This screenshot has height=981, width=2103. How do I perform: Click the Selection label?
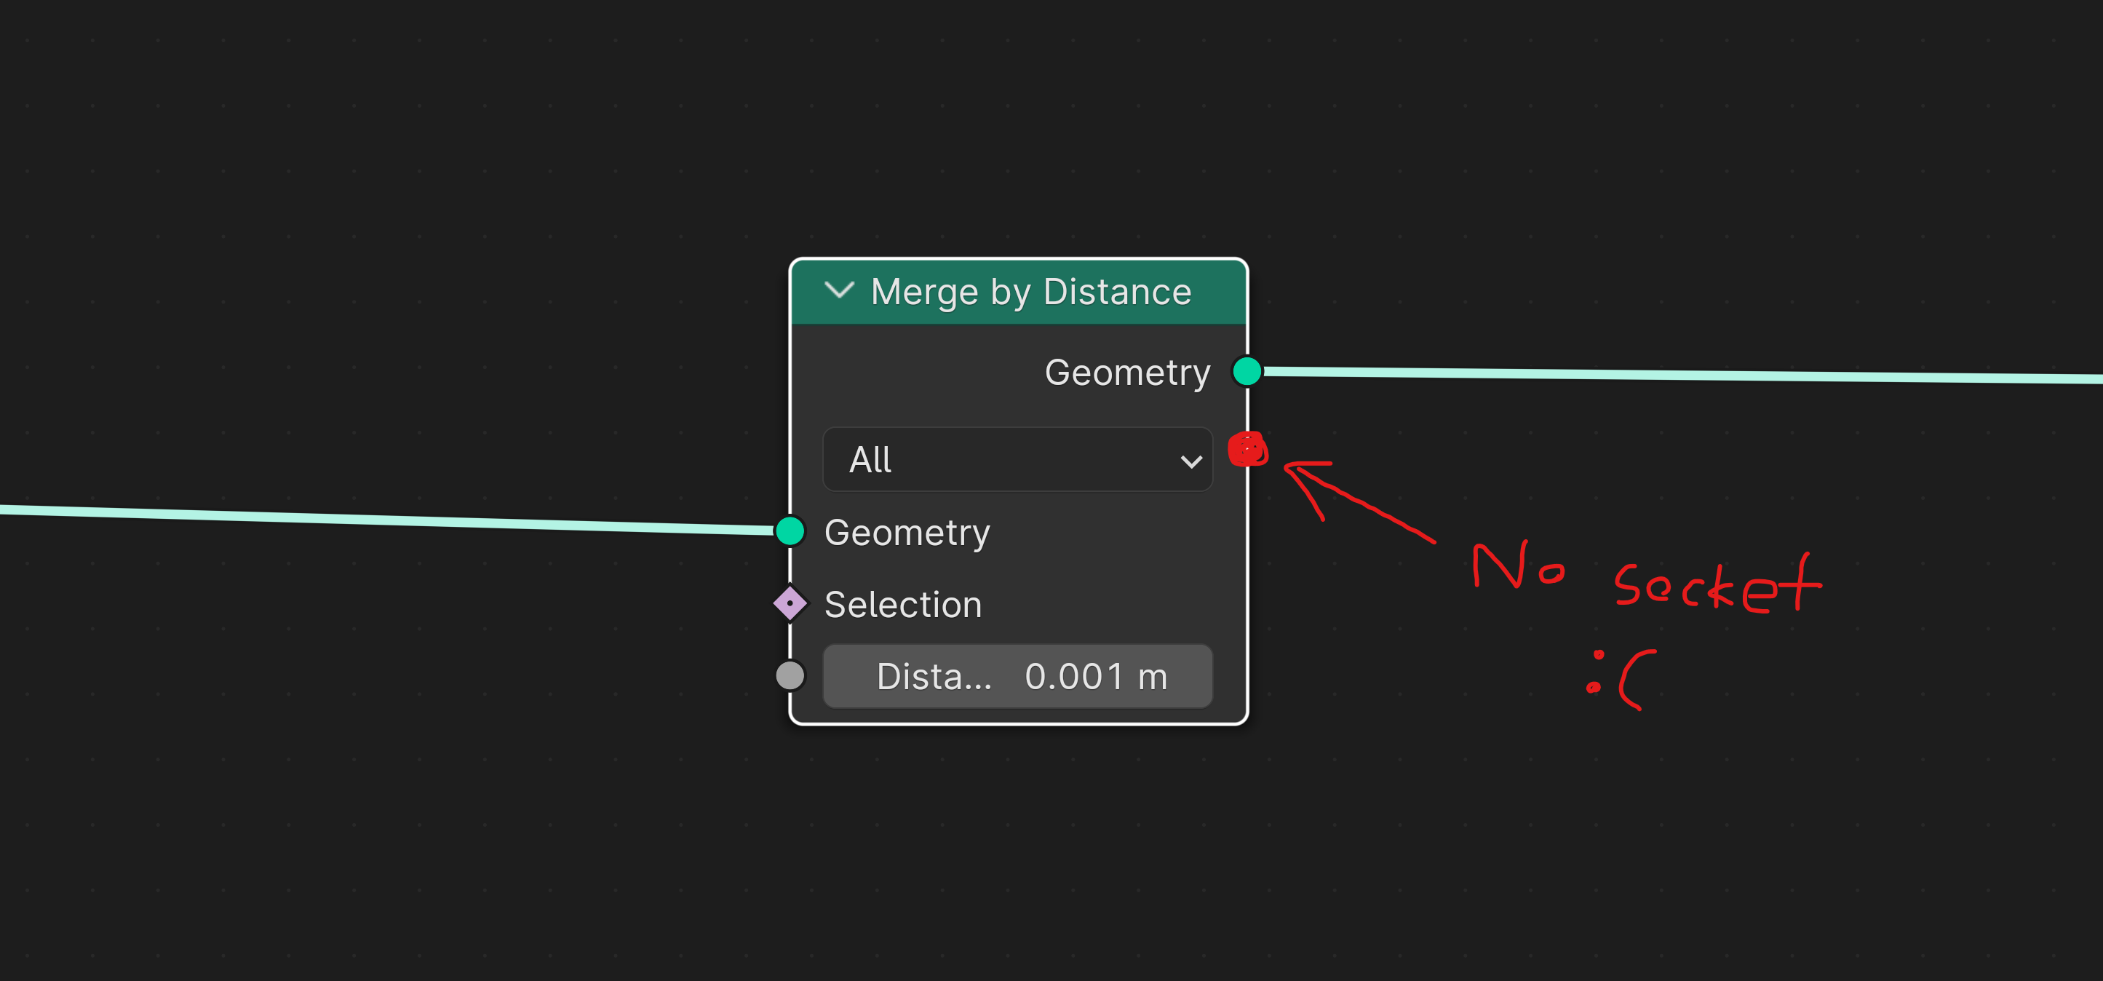click(903, 605)
